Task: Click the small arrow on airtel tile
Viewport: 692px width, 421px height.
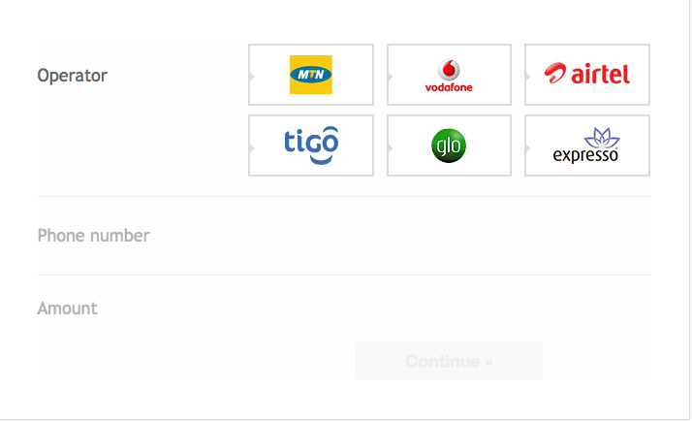Action: (x=528, y=77)
